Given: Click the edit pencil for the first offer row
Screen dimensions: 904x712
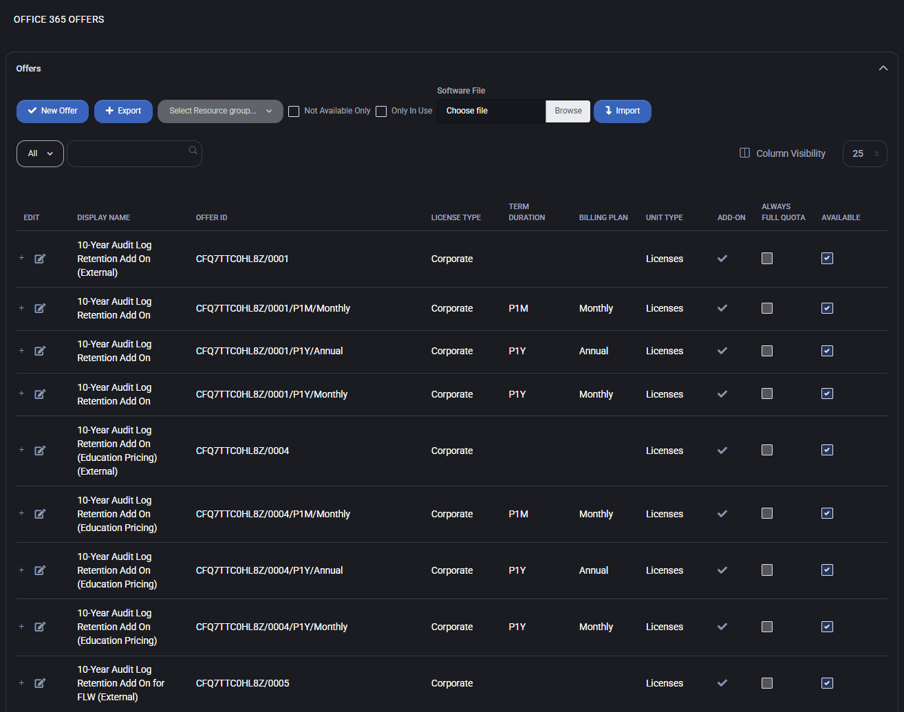Looking at the screenshot, I should click(x=40, y=259).
